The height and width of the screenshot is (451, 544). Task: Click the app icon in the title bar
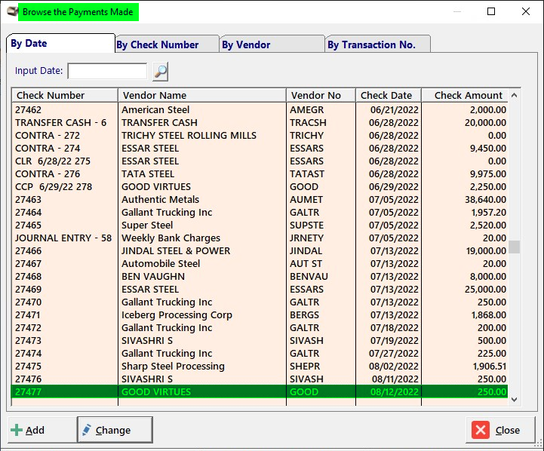pos(13,11)
